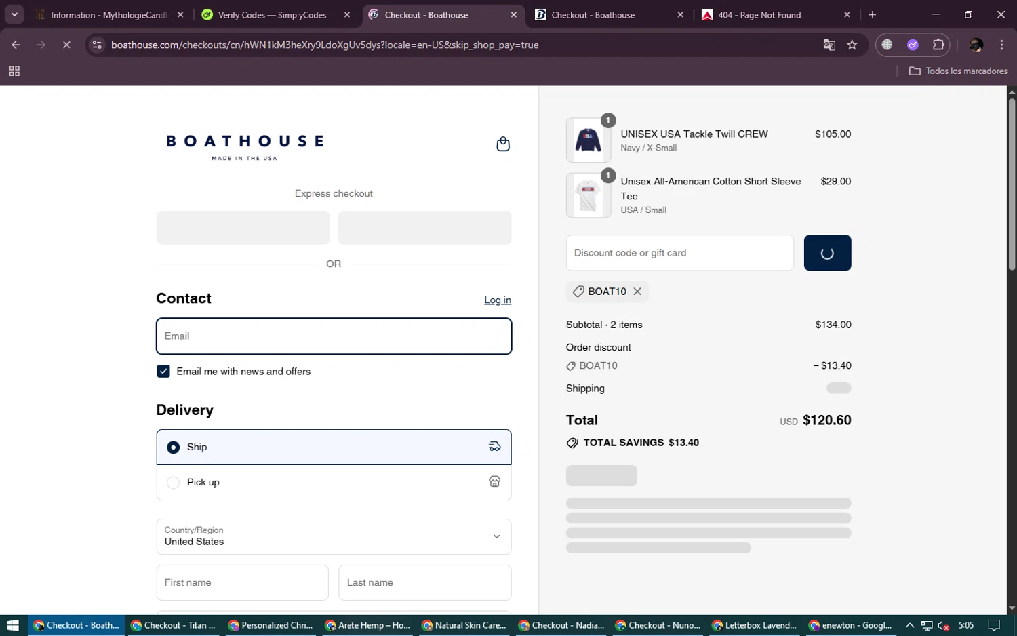Click the First name field

(x=243, y=582)
